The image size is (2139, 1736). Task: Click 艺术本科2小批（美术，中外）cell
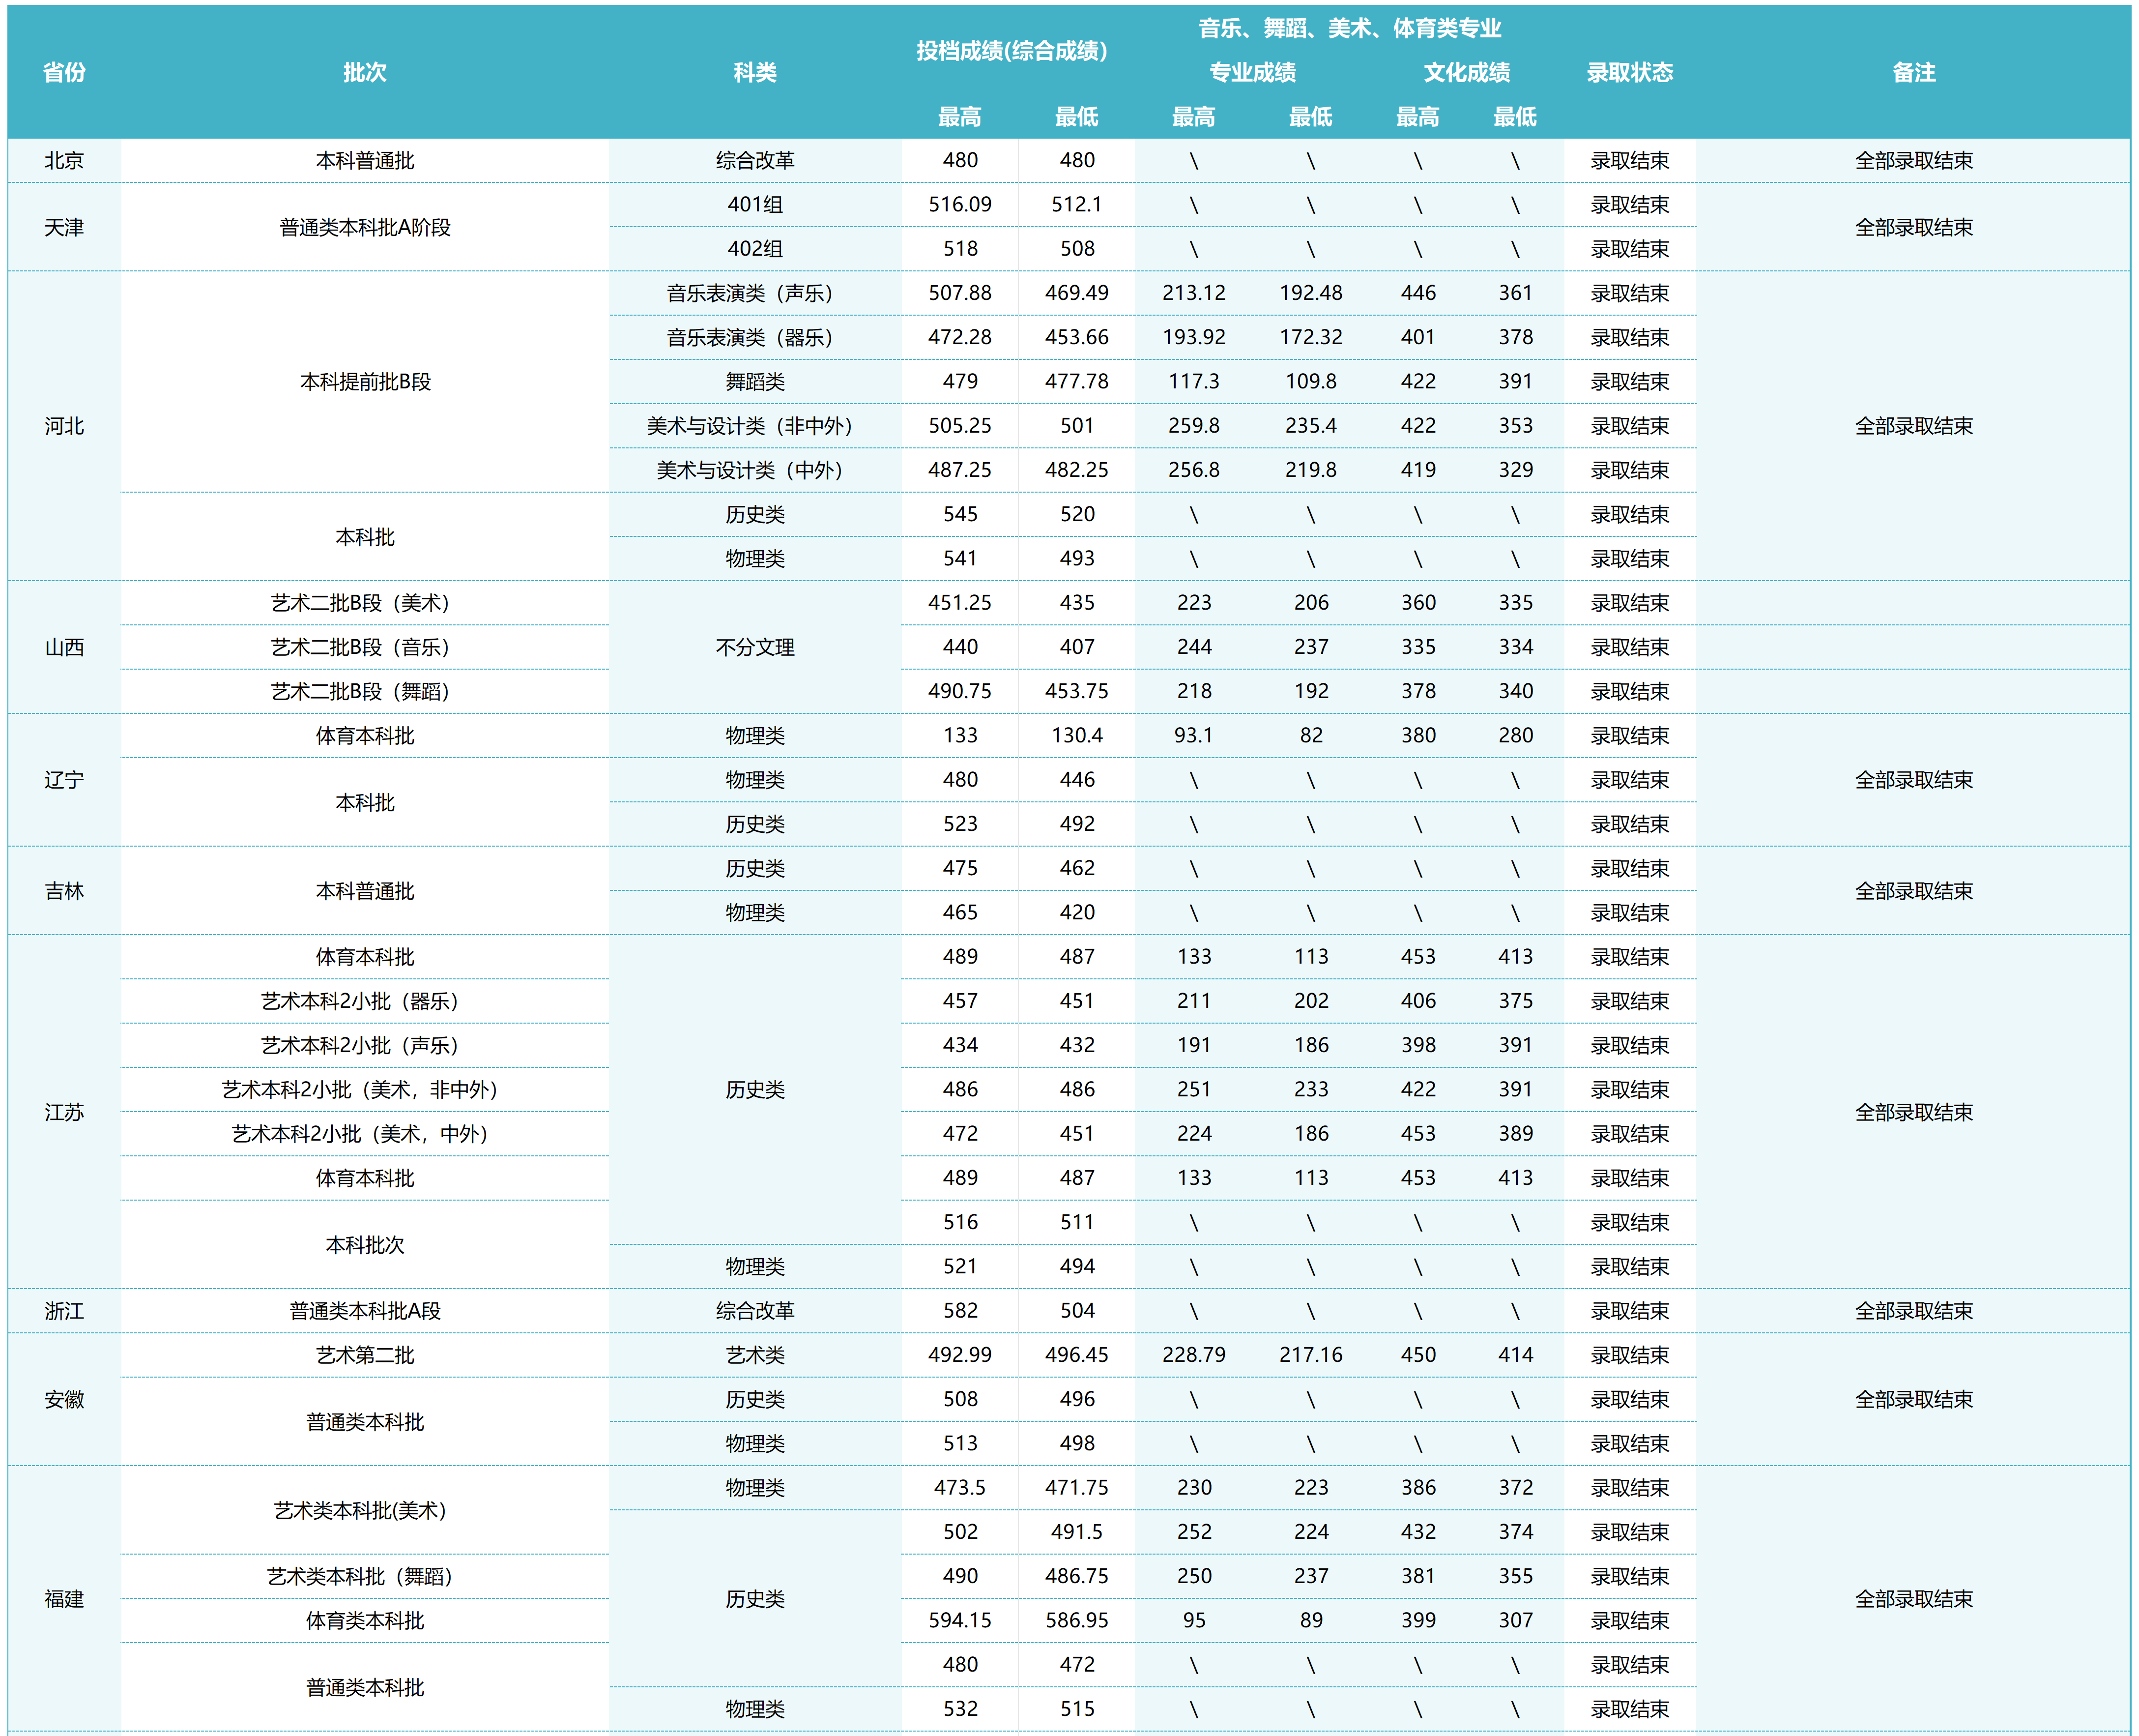[365, 1134]
